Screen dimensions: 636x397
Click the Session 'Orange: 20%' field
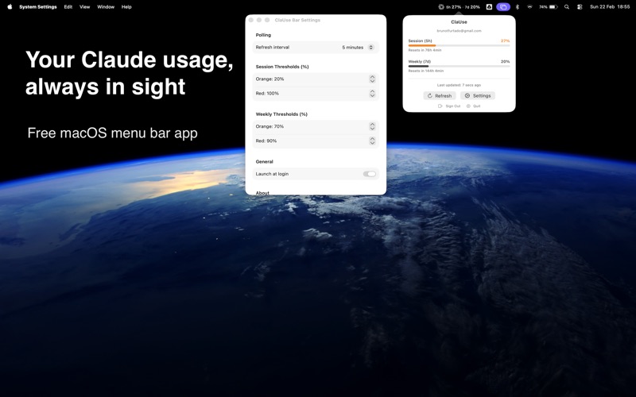click(x=316, y=79)
